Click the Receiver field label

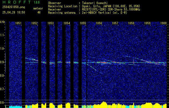pyautogui.click(x=55, y=9)
